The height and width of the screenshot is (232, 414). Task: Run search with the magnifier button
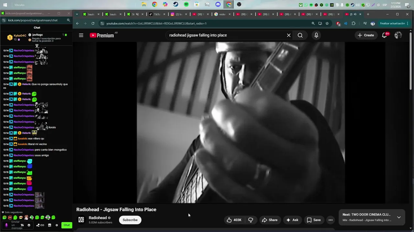click(300, 35)
